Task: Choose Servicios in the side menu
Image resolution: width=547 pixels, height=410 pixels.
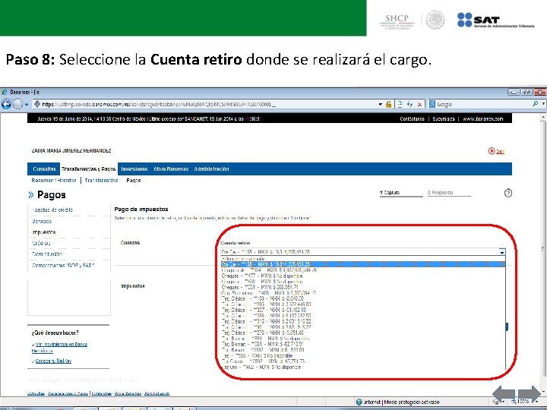Action: (42, 222)
